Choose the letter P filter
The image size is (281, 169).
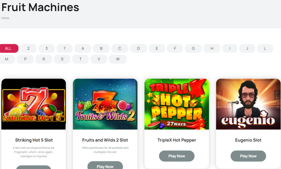click(25, 59)
